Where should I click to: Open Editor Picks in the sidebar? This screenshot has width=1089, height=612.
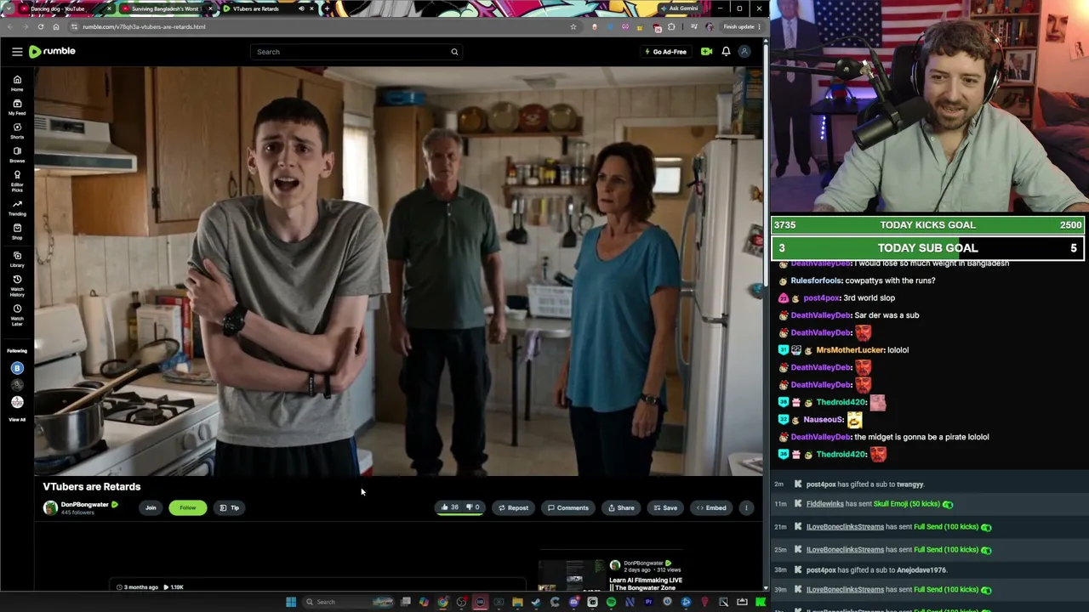17,180
